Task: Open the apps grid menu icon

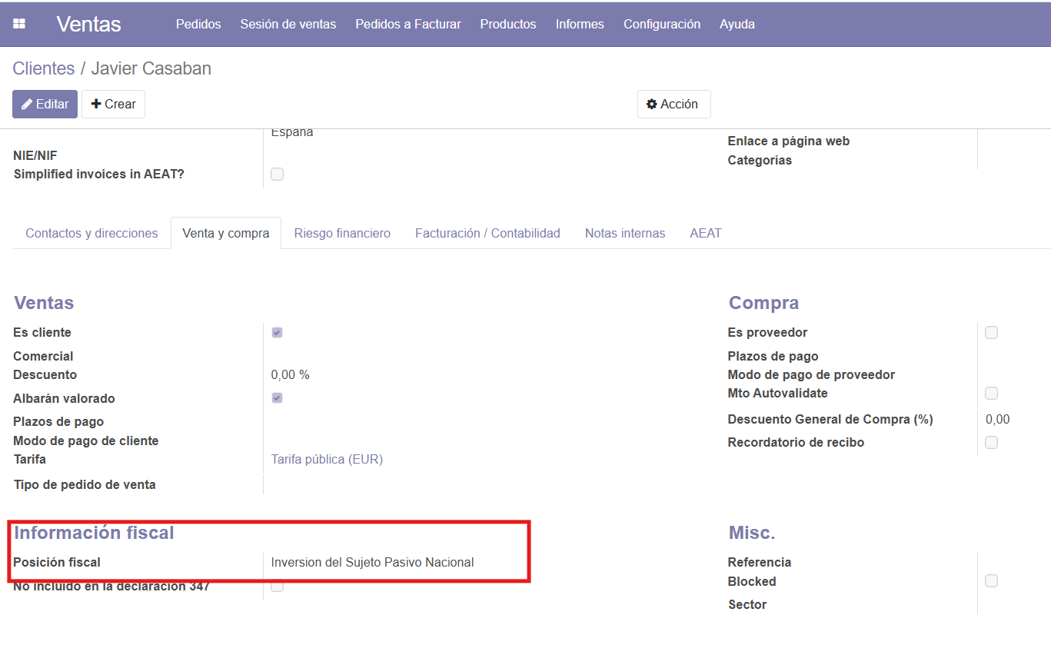Action: click(x=19, y=24)
